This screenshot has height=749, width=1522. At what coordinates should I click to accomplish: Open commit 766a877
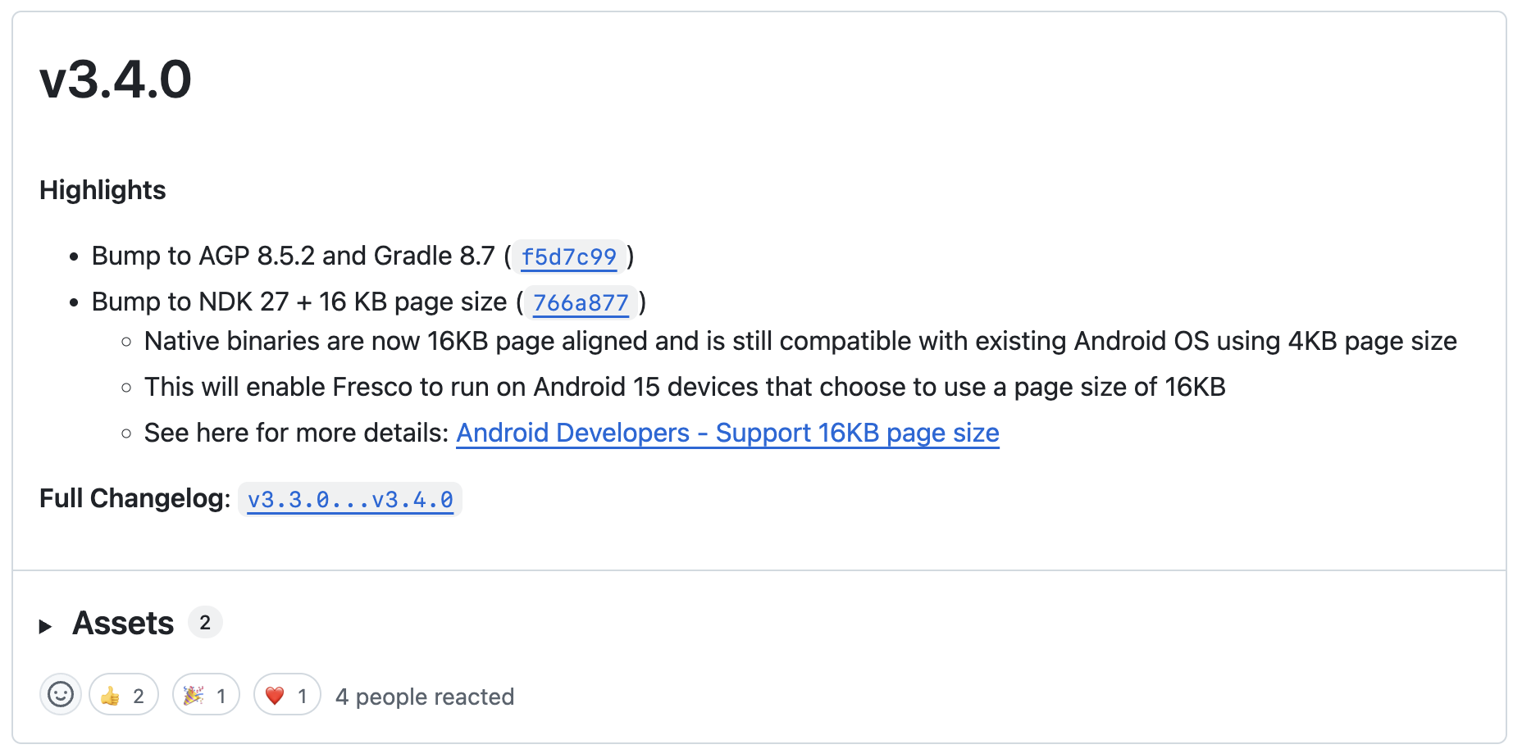tap(581, 303)
